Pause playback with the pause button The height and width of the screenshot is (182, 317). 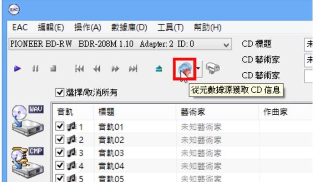36,69
